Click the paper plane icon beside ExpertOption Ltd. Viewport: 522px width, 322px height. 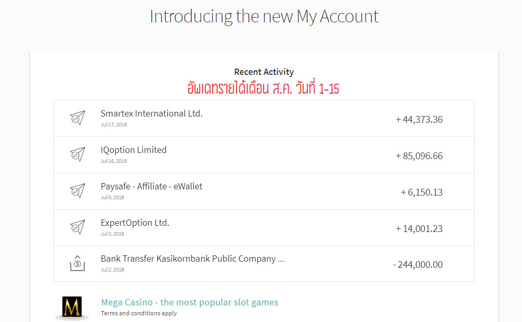(x=77, y=227)
